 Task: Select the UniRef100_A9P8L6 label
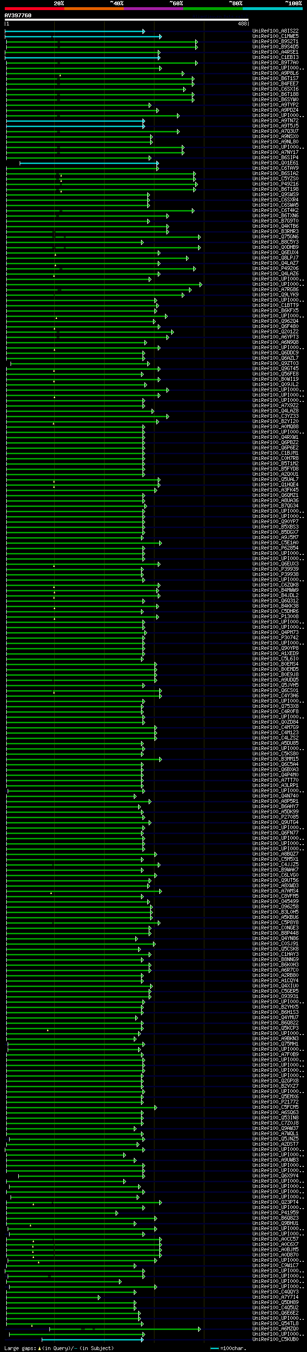tap(275, 73)
